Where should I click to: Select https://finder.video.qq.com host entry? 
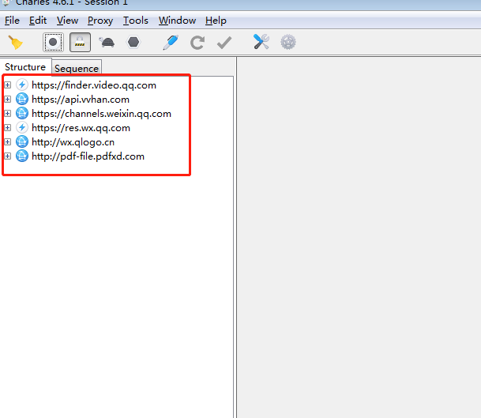pyautogui.click(x=94, y=85)
